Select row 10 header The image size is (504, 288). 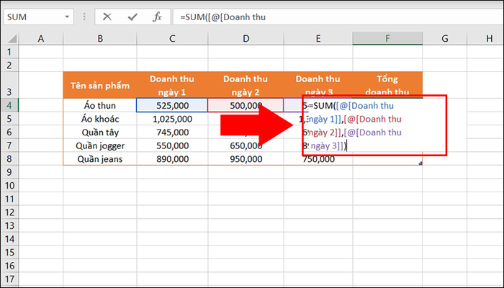pyautogui.click(x=9, y=186)
